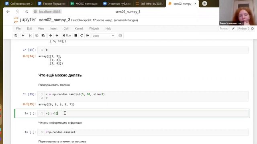Image resolution: width=257 pixels, height=144 pixels.
Task: Click the code cell containing v[::-1]
Action: click(143, 113)
